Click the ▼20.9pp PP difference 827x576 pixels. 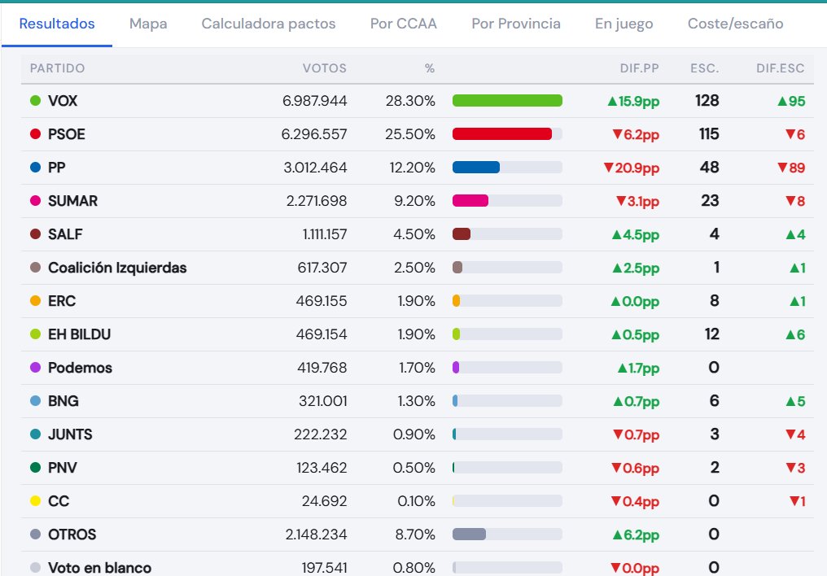632,168
